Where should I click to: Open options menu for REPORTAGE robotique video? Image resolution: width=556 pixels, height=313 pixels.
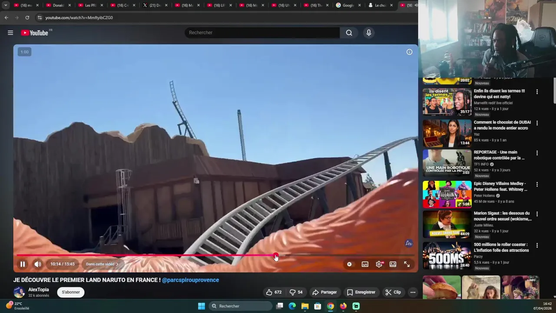(x=537, y=153)
